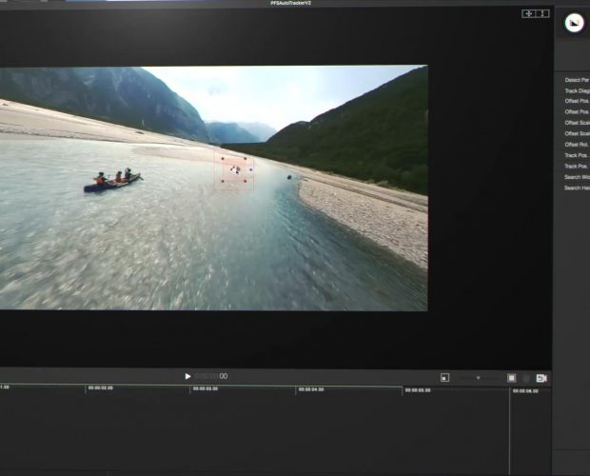The width and height of the screenshot is (590, 476).
Task: Select the top-right red tracker handle
Action: click(x=246, y=159)
